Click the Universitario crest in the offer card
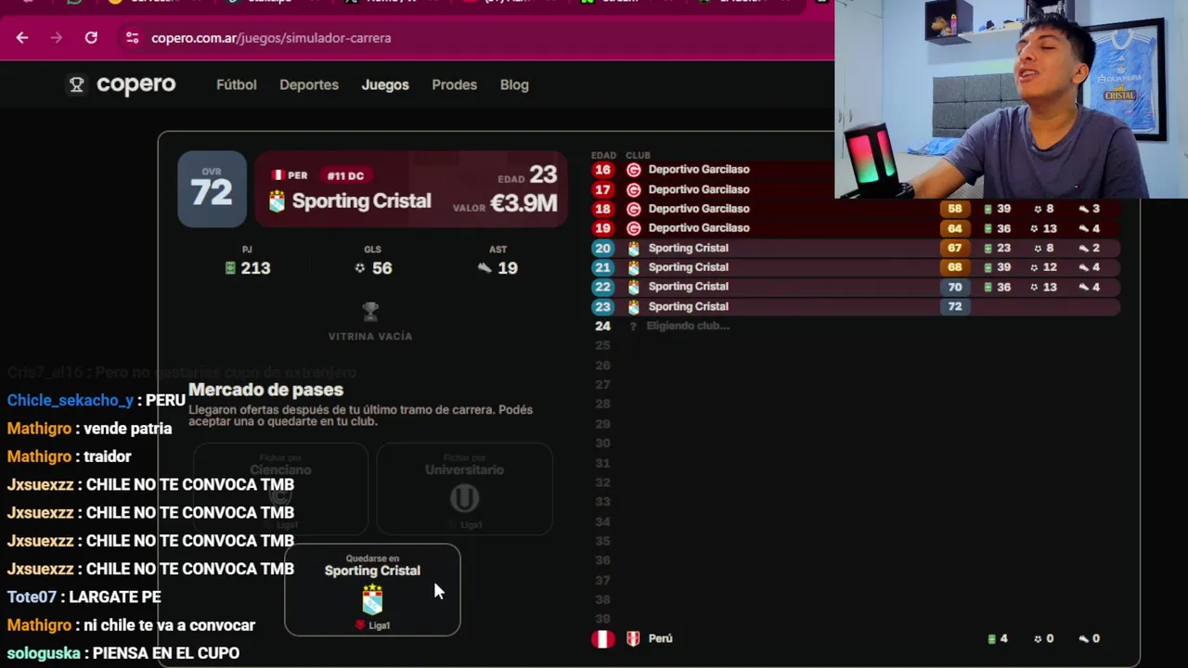 click(464, 499)
